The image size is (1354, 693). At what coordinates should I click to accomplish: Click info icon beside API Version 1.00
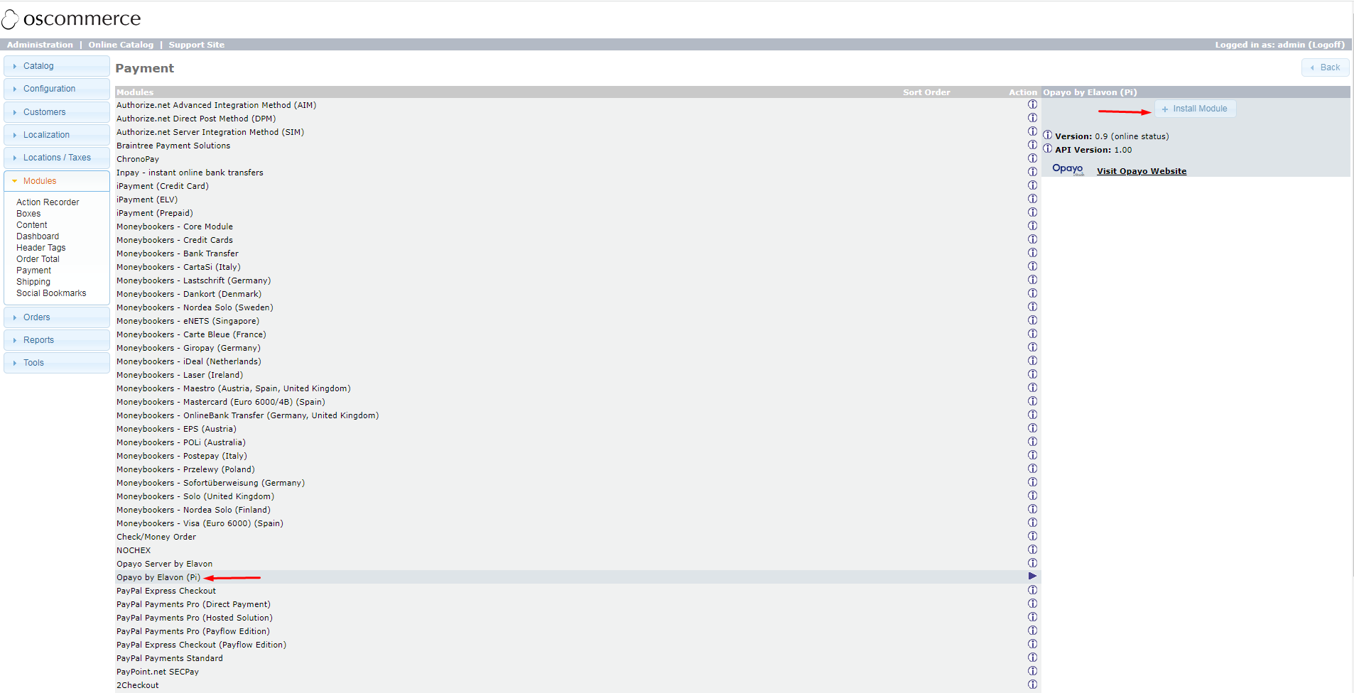tap(1047, 148)
